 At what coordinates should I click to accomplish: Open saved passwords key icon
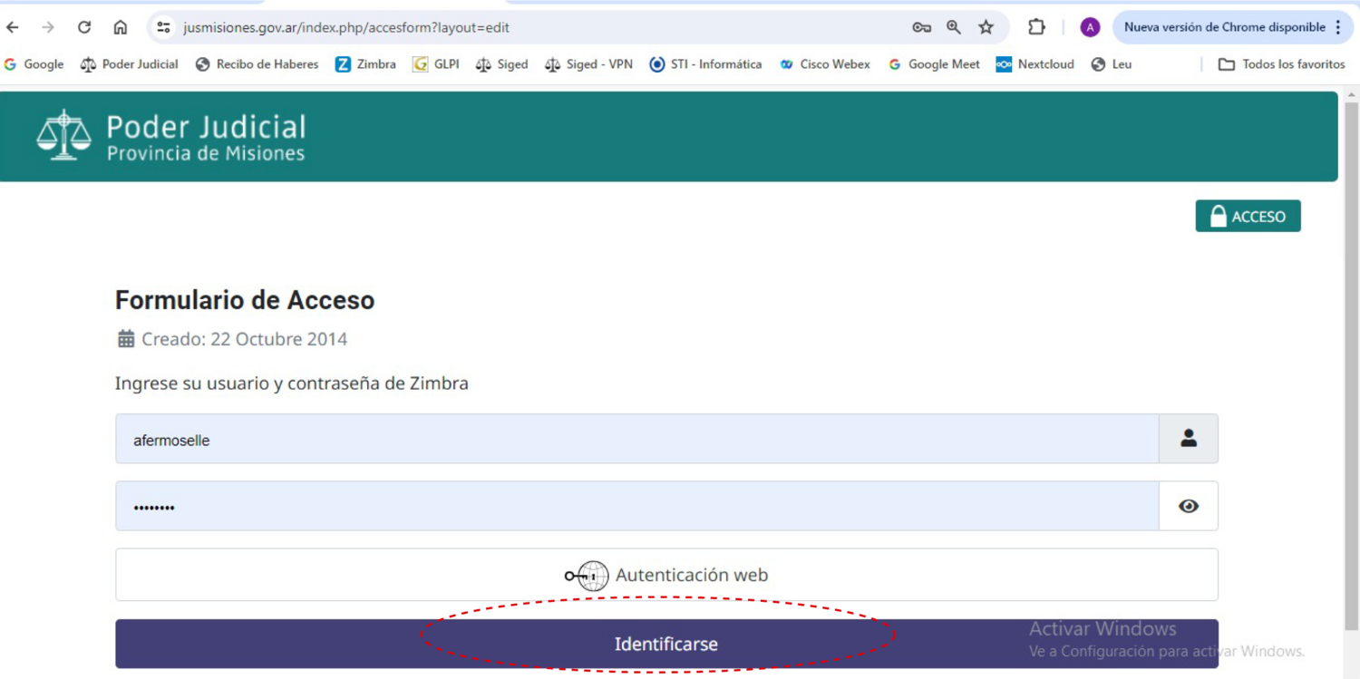pyautogui.click(x=921, y=27)
